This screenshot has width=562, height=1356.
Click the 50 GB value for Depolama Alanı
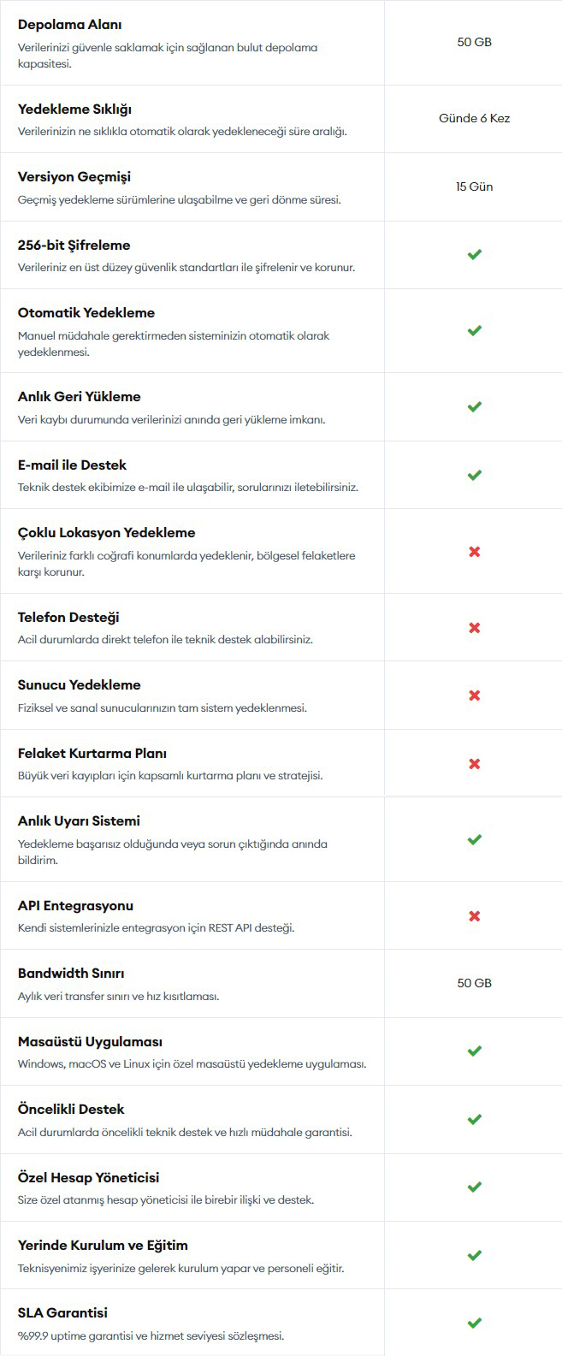tap(475, 42)
